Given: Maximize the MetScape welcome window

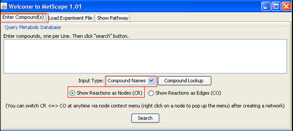Looking at the screenshot, I should point(276,7).
